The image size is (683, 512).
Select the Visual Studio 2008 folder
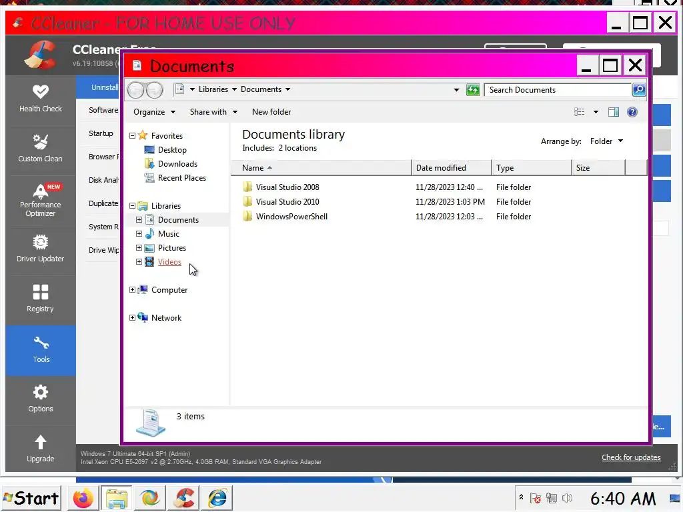(281, 187)
